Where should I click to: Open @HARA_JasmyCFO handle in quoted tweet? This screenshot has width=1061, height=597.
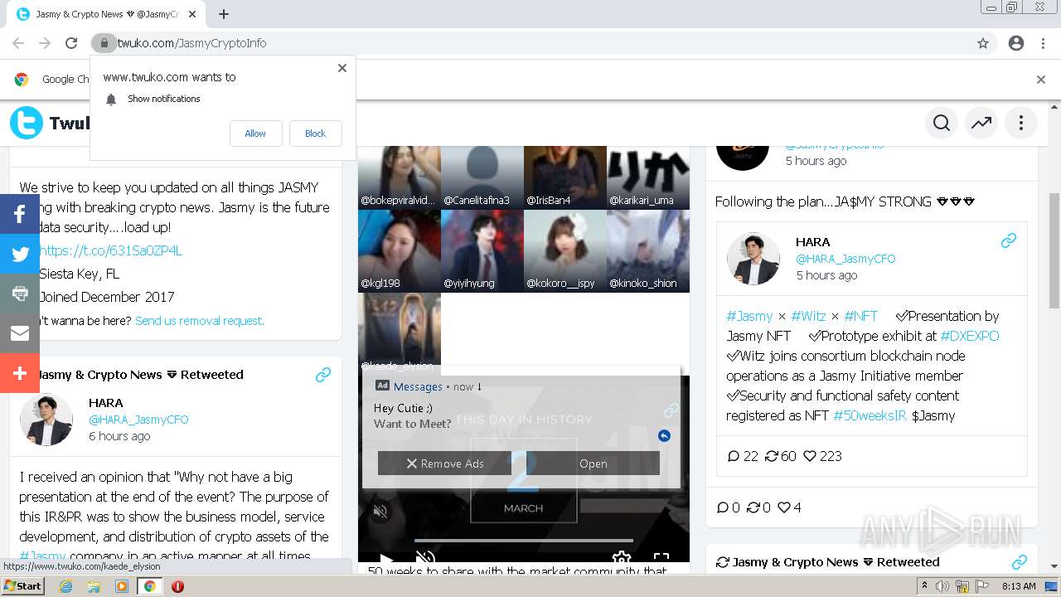[x=845, y=259]
